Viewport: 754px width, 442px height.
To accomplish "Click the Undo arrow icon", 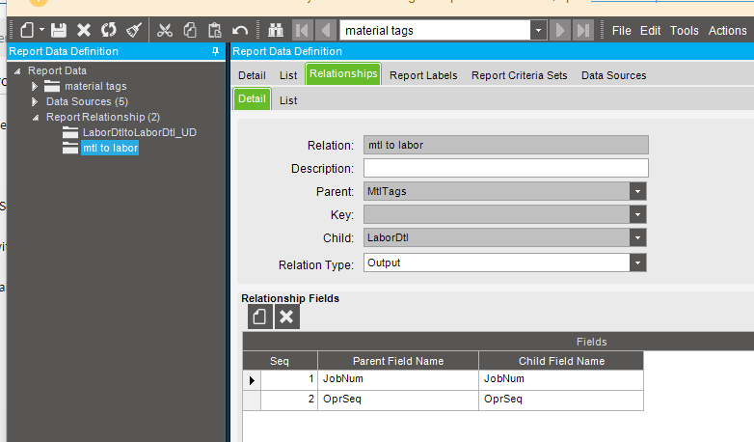I will tap(240, 31).
